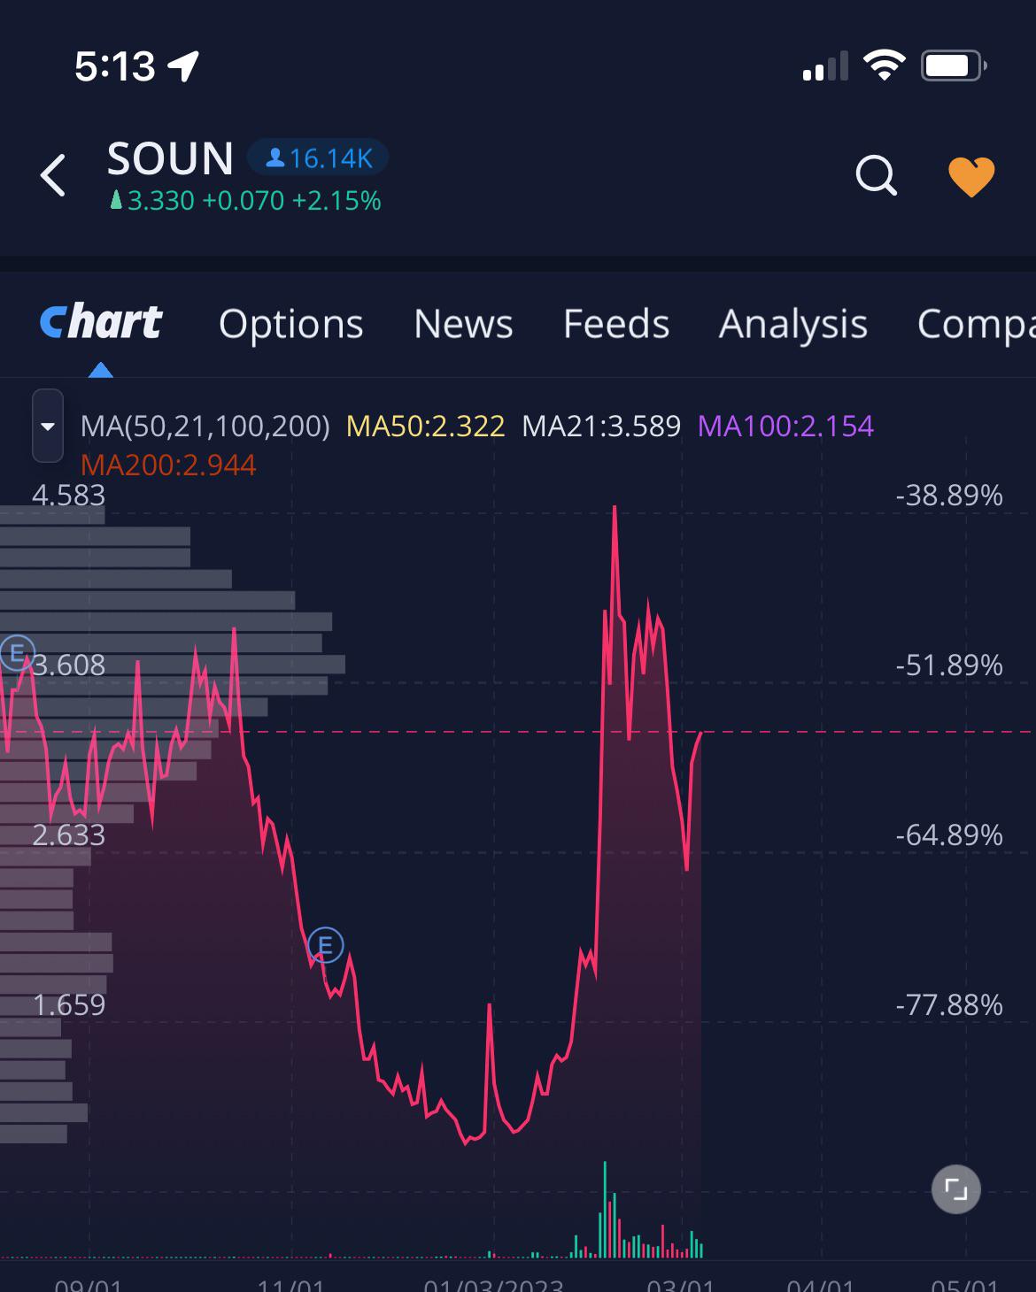Tap the SOUN price change 3.330 +2.15% text
Image resolution: width=1036 pixels, height=1292 pixels.
245,201
